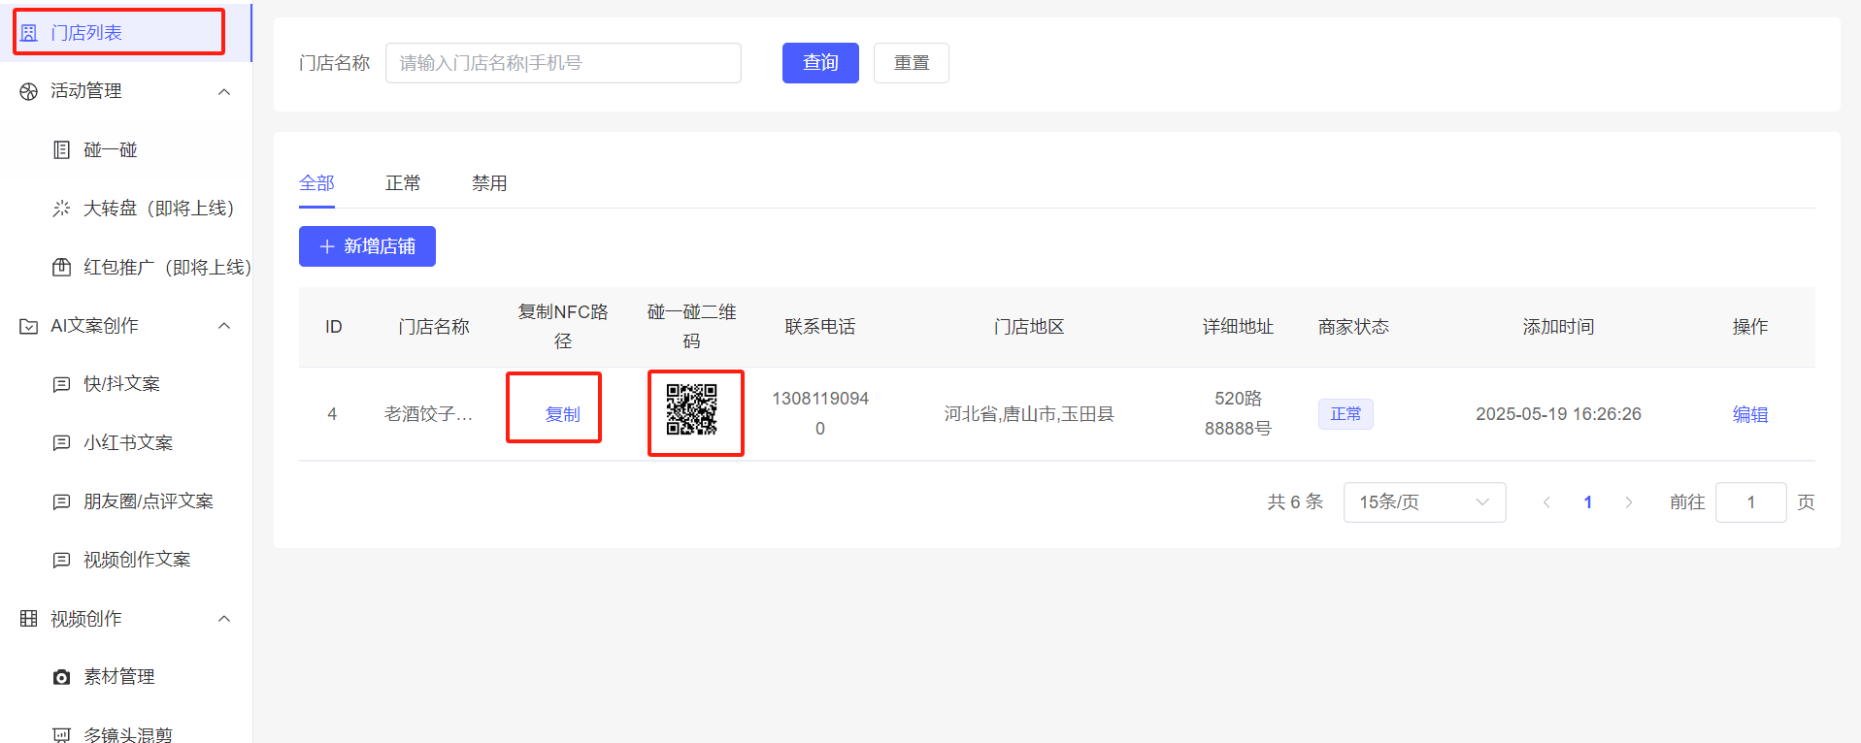
Task: Collapse the AI文案创作 menu section
Action: point(224,326)
